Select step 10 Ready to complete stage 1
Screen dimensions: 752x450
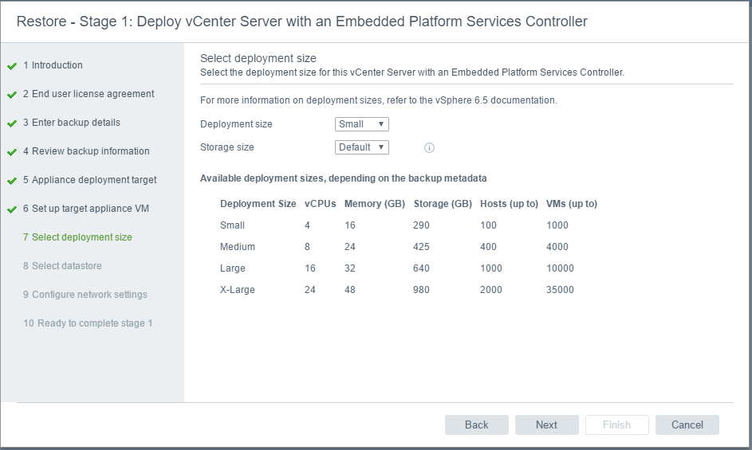click(x=88, y=323)
